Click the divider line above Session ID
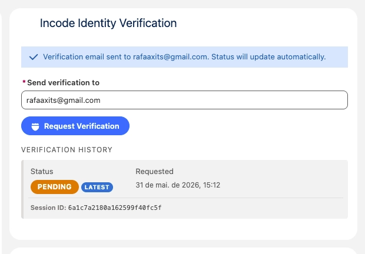The width and height of the screenshot is (365, 254). coord(186,198)
